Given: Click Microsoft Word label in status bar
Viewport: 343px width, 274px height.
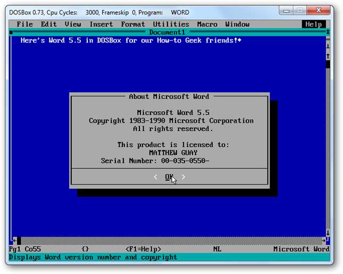Looking at the screenshot, I should tap(302, 249).
